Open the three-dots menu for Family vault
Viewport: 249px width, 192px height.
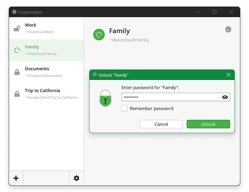[x=228, y=30]
